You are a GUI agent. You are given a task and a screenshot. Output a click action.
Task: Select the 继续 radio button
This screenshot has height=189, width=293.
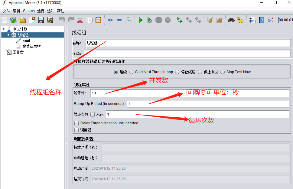(x=116, y=72)
